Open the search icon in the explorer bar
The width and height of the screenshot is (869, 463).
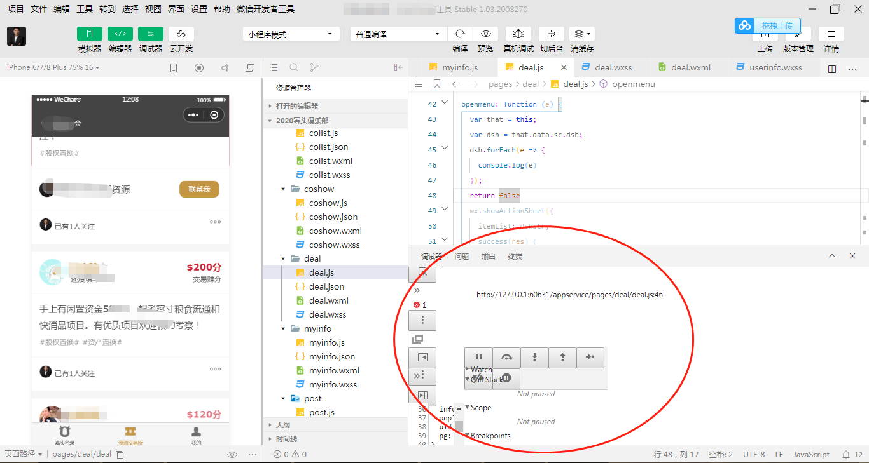[294, 67]
